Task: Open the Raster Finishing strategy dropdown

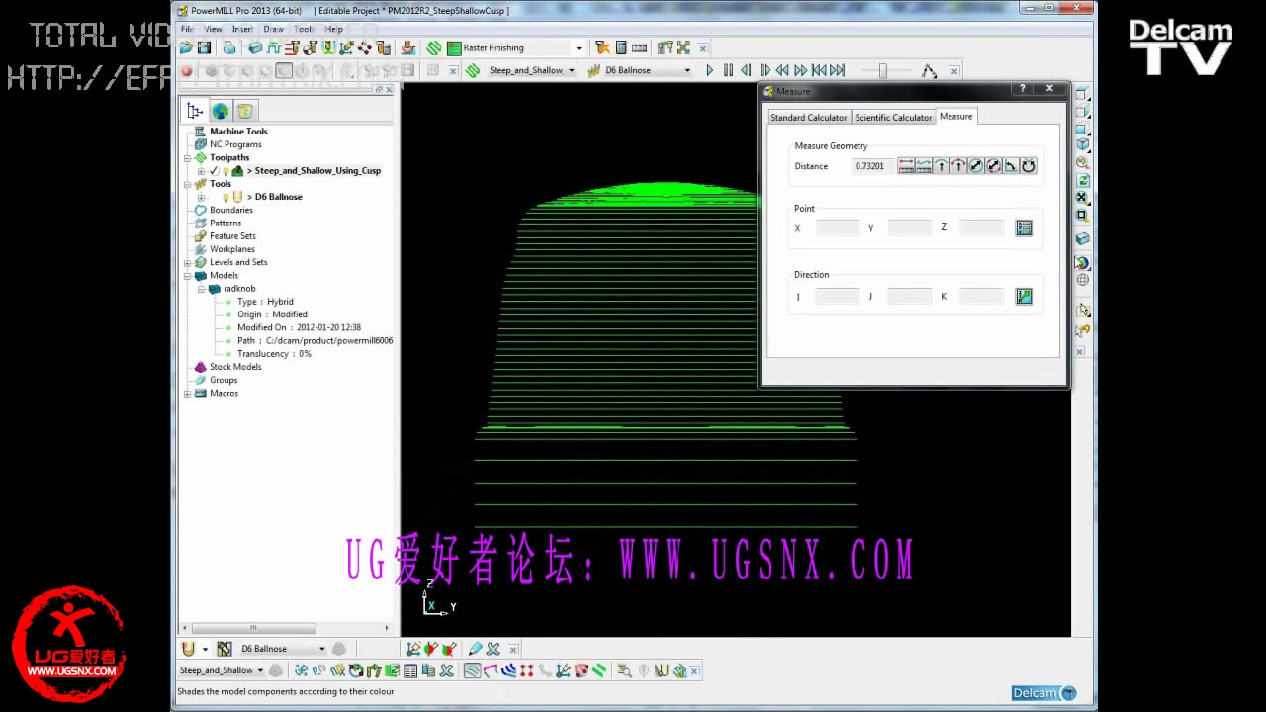Action: 579,47
